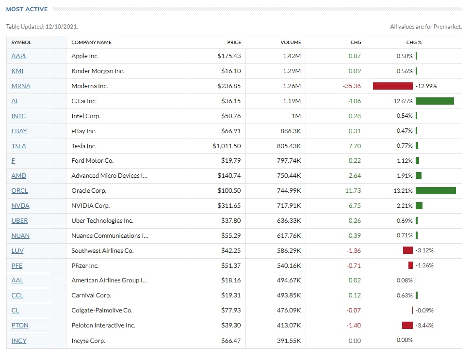Click Intel volume value 1M
Image resolution: width=471 pixels, height=357 pixels.
click(x=296, y=116)
